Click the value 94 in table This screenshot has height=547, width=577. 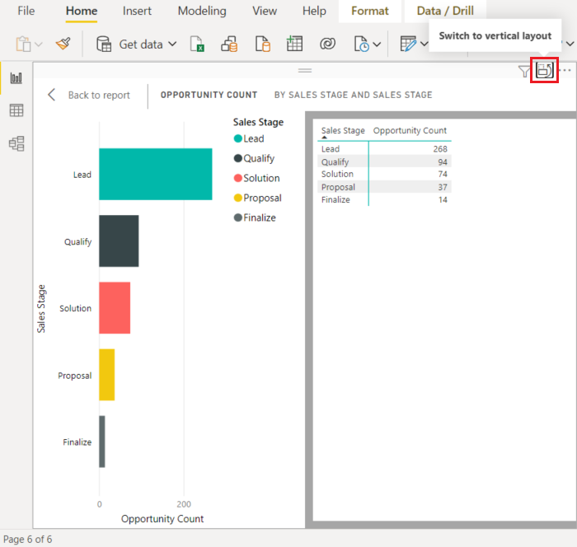443,161
